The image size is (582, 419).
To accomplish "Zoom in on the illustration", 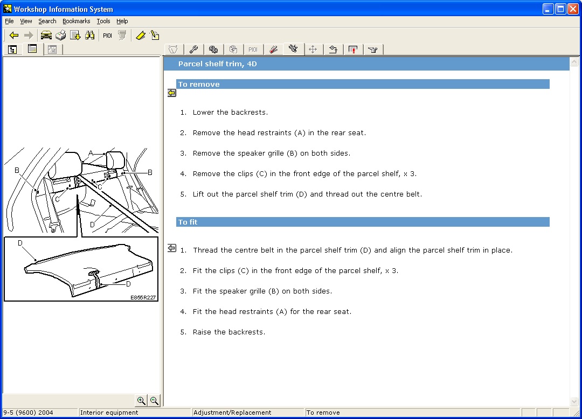I will (141, 401).
